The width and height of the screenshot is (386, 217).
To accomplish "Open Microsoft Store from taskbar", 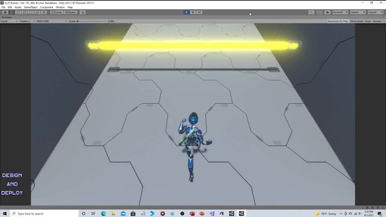I will click(x=133, y=213).
